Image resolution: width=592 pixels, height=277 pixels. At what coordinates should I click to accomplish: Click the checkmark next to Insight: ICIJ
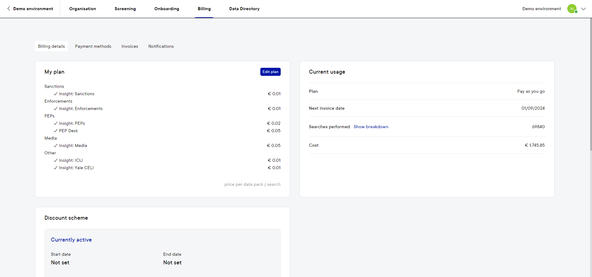[x=56, y=160]
